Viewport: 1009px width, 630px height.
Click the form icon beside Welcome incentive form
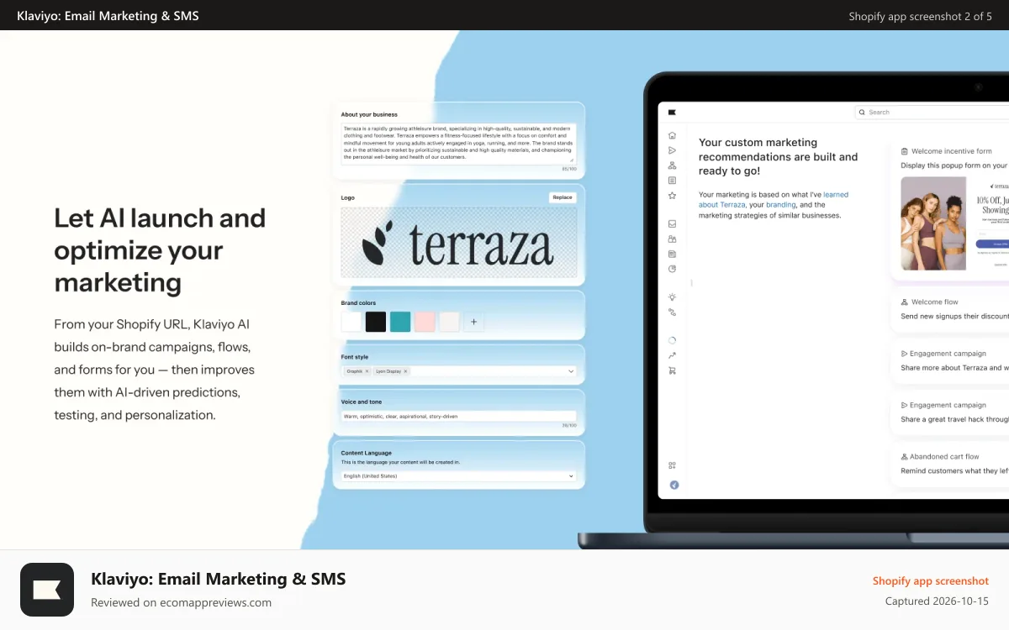click(x=904, y=151)
